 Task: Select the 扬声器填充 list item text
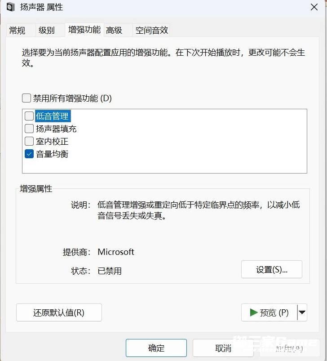coord(56,129)
